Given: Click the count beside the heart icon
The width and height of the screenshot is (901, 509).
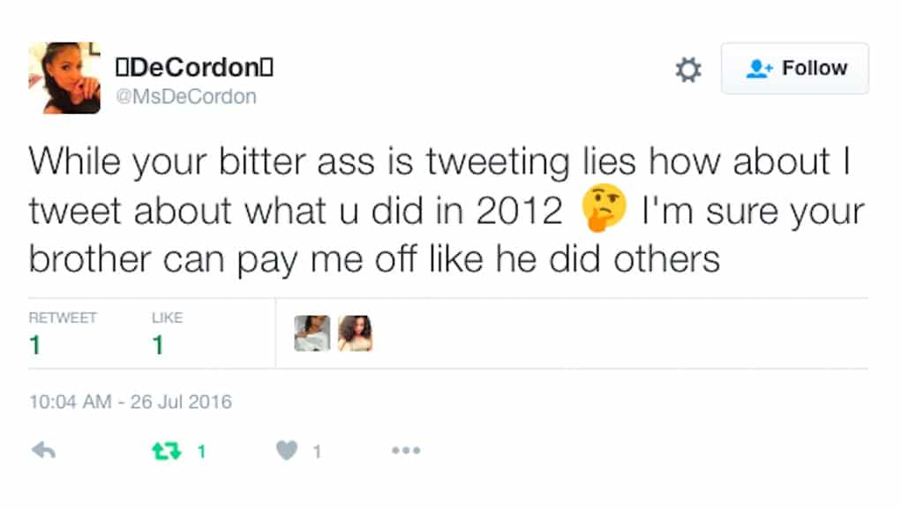Looking at the screenshot, I should tap(317, 452).
